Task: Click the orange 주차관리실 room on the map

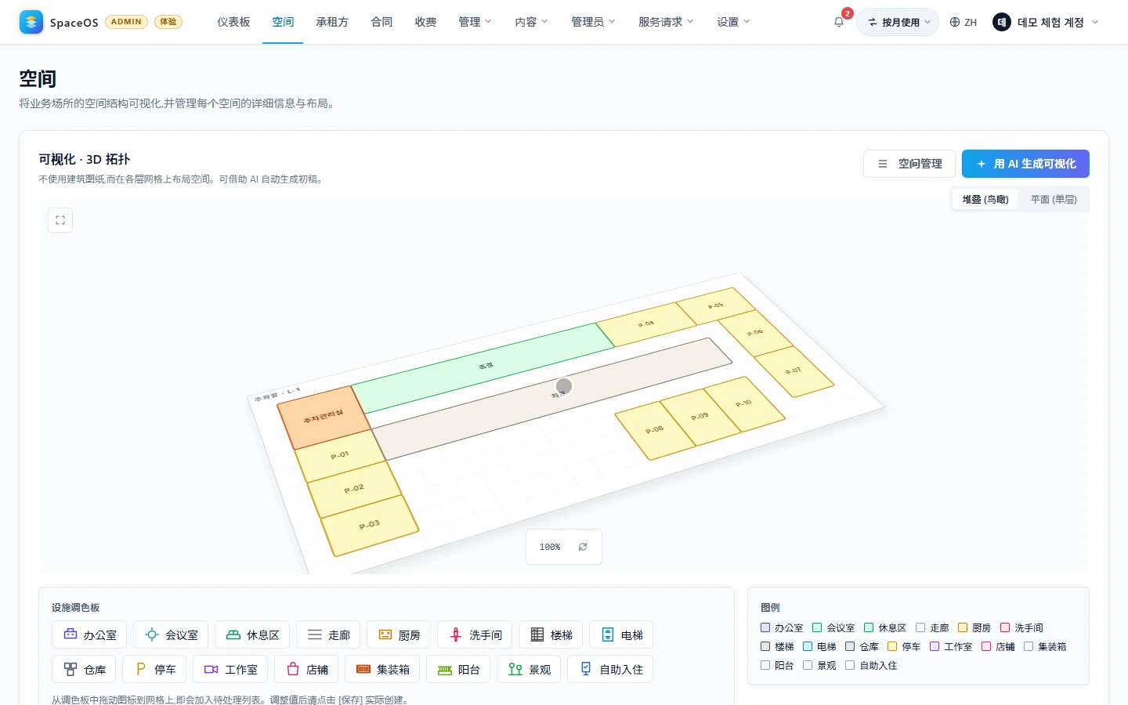Action: (x=324, y=416)
